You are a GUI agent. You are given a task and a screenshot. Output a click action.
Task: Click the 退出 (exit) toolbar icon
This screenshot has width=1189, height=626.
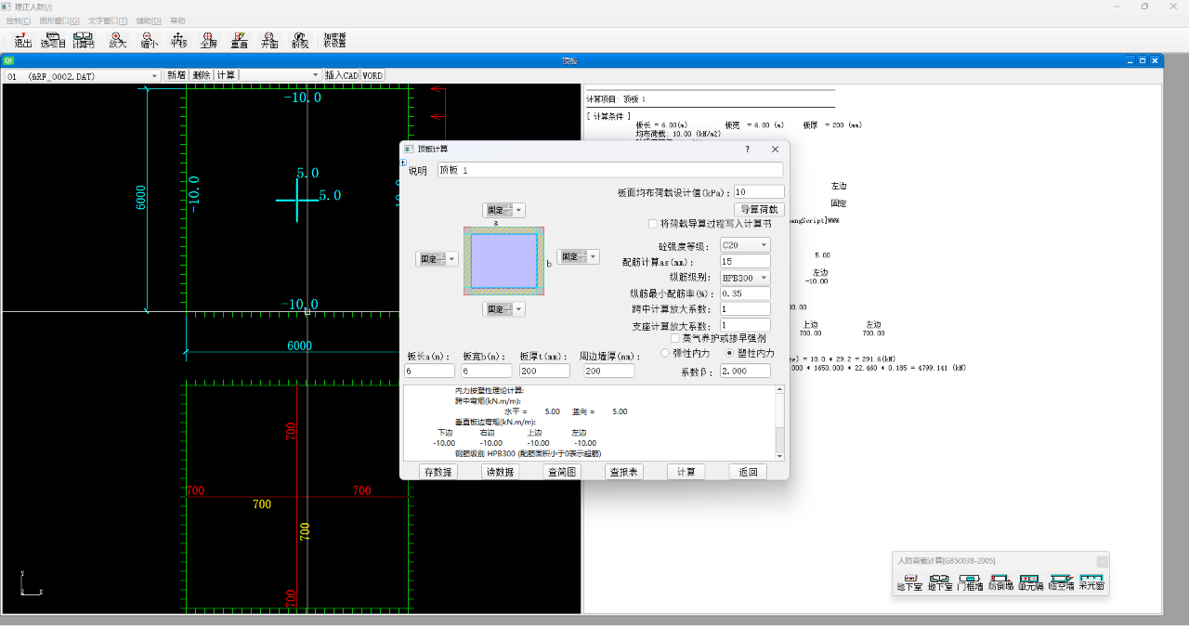pyautogui.click(x=22, y=40)
